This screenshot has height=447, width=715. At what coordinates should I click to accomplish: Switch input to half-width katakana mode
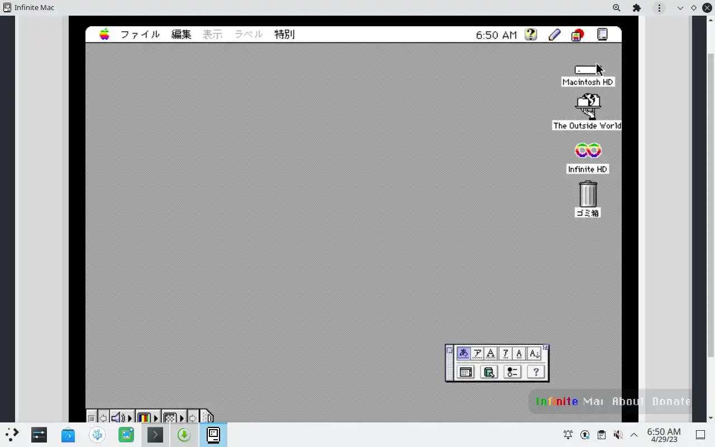click(506, 354)
